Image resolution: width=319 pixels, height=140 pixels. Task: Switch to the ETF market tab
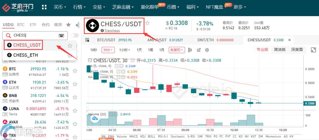tap(33, 25)
